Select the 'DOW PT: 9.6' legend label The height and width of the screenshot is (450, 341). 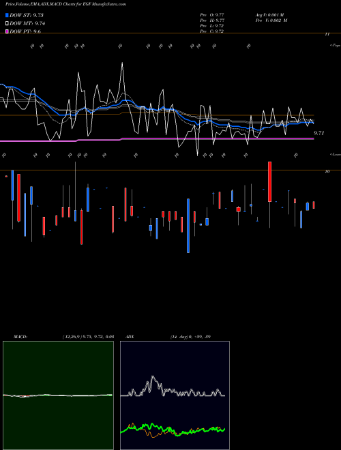click(x=25, y=31)
